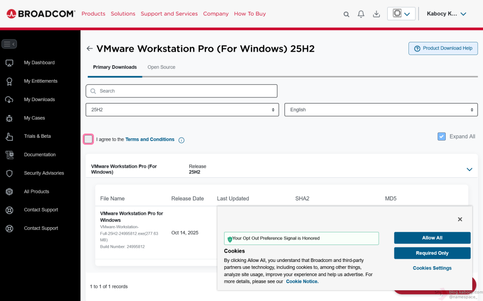Open the Support and Services menu
Viewport: 483px width, 301px height.
(x=169, y=14)
